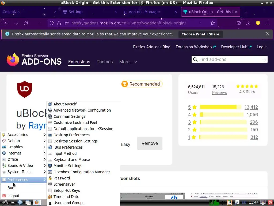Click the red power icon in tray
The height and width of the screenshot is (206, 274).
(x=270, y=203)
